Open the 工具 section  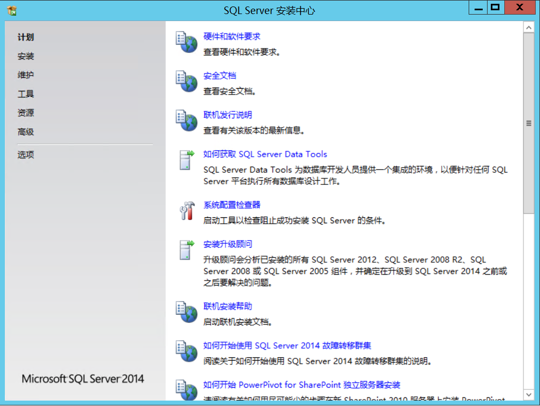pyautogui.click(x=25, y=94)
